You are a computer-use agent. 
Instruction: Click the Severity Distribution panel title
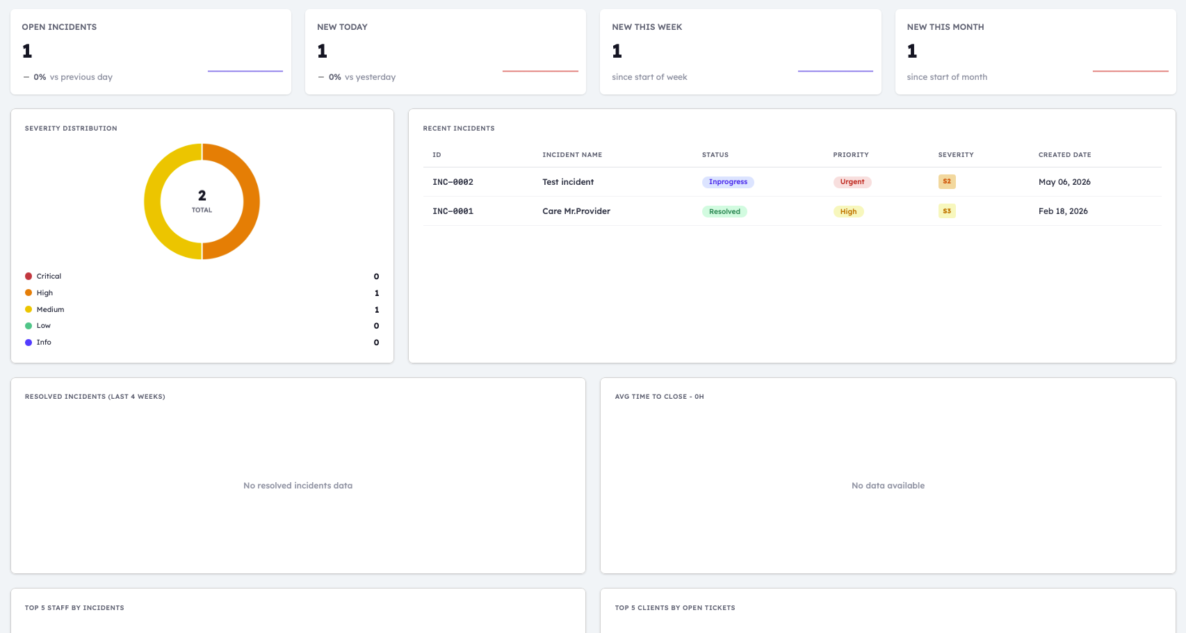pyautogui.click(x=71, y=129)
